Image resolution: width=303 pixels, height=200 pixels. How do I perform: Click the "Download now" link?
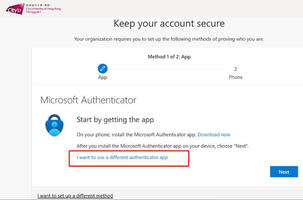click(214, 135)
